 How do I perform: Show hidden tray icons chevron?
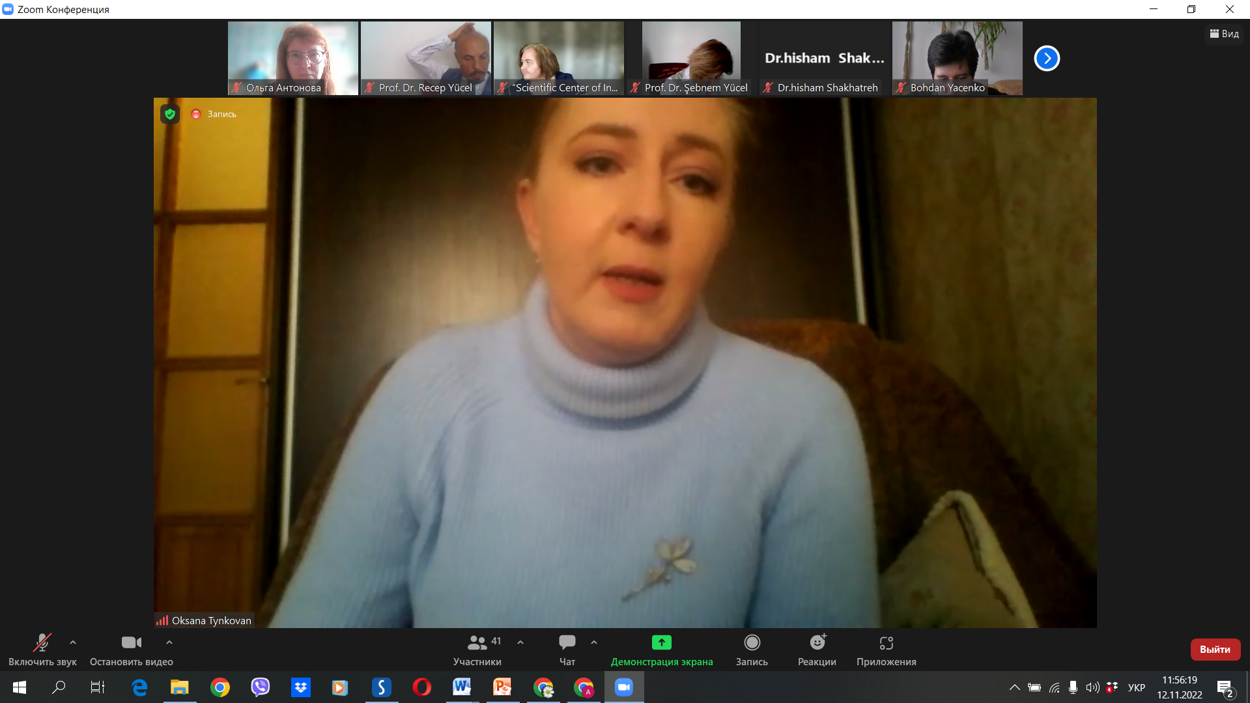[1014, 687]
